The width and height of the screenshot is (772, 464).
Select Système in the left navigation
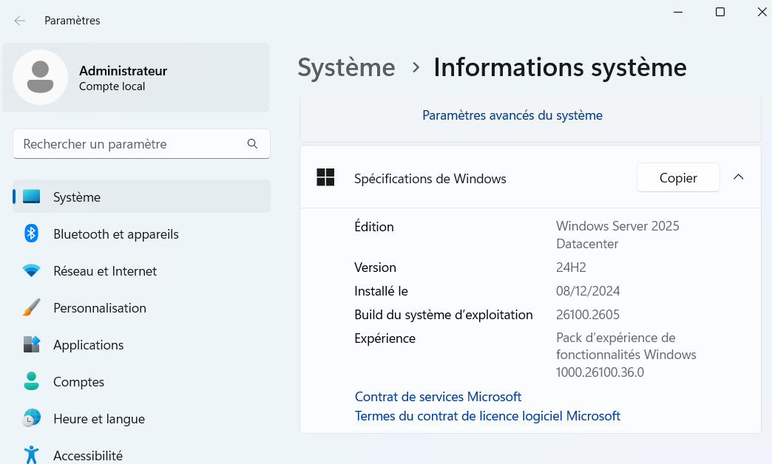[77, 197]
